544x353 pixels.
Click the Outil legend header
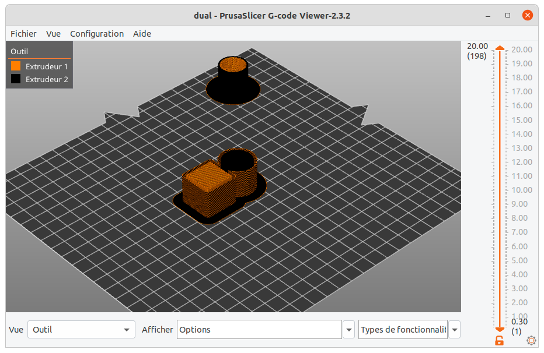(19, 51)
